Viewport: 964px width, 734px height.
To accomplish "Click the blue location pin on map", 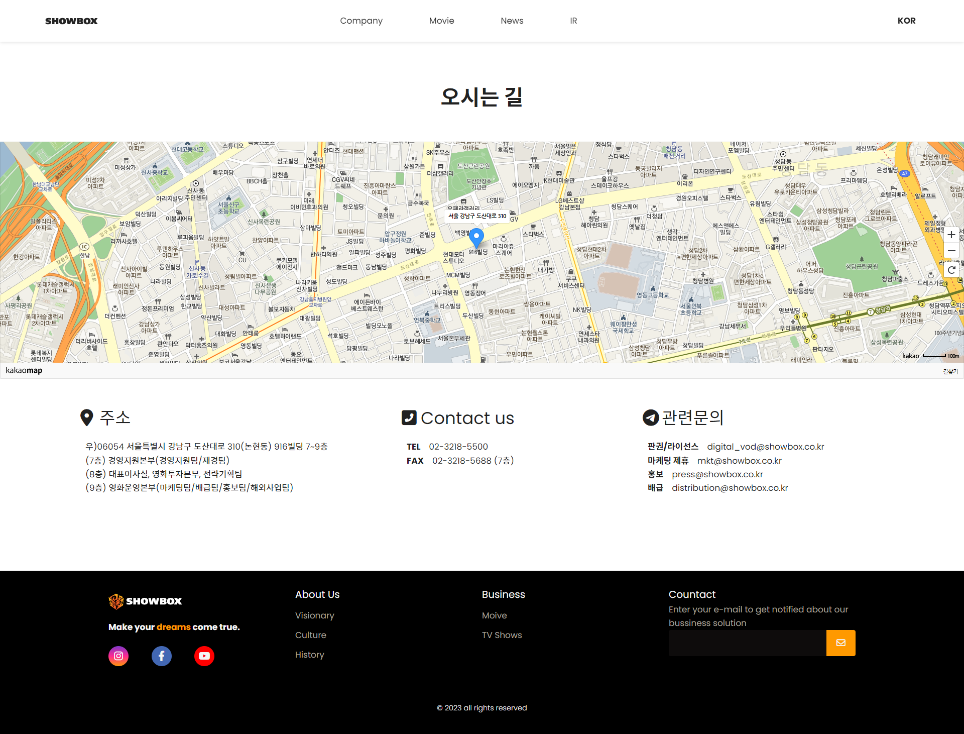I will point(476,236).
